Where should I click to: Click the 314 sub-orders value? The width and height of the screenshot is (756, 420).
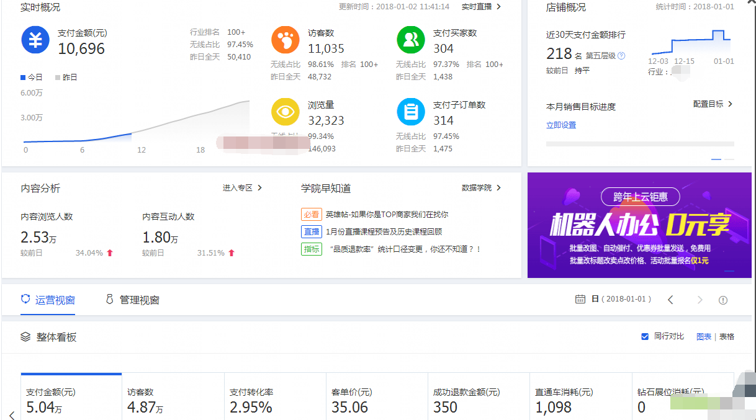443,120
